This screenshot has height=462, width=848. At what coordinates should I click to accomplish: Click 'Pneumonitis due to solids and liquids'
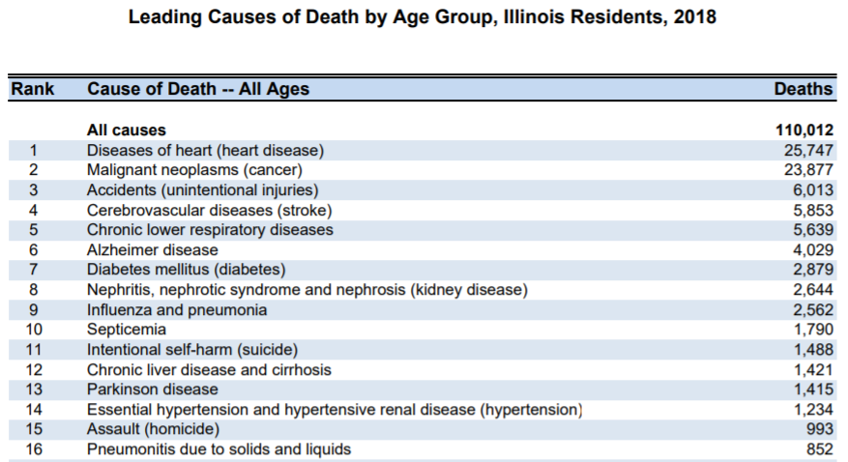pyautogui.click(x=219, y=449)
